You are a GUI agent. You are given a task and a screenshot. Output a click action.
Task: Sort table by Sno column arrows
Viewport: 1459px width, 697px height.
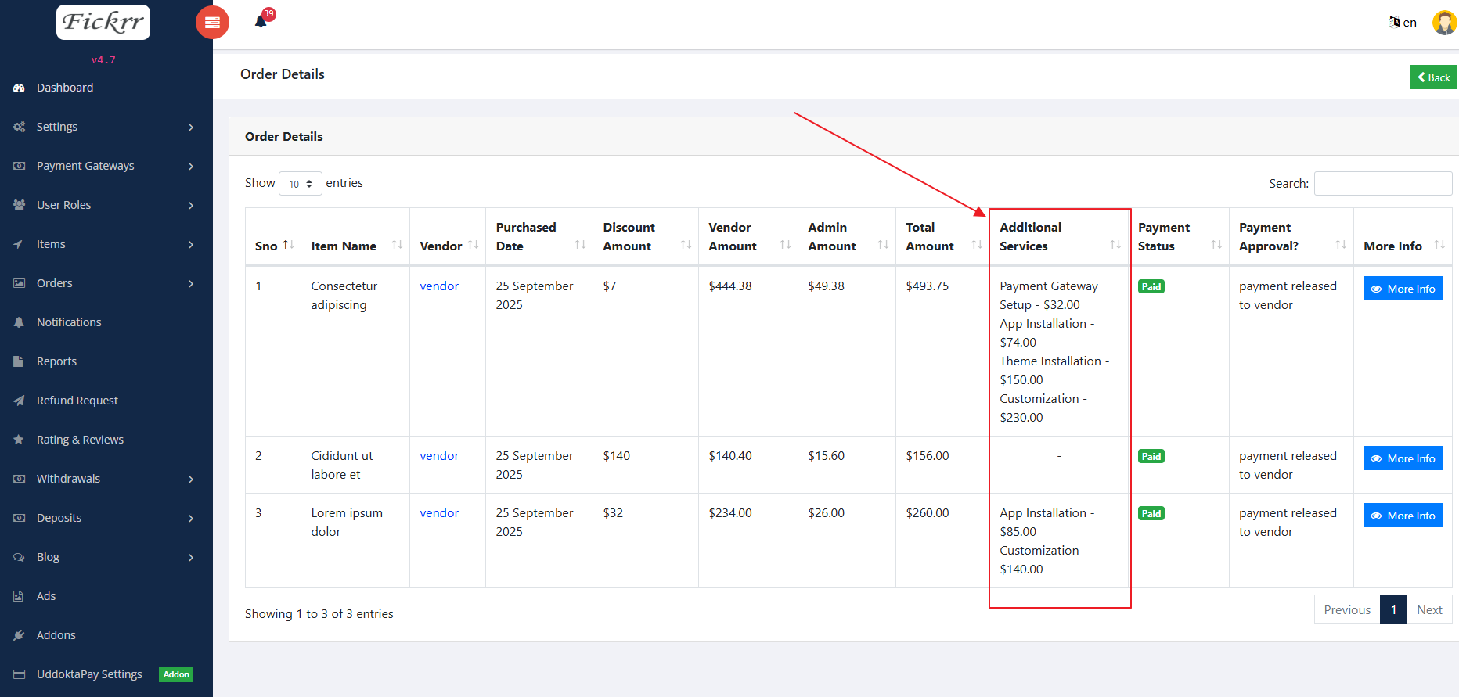(x=288, y=245)
